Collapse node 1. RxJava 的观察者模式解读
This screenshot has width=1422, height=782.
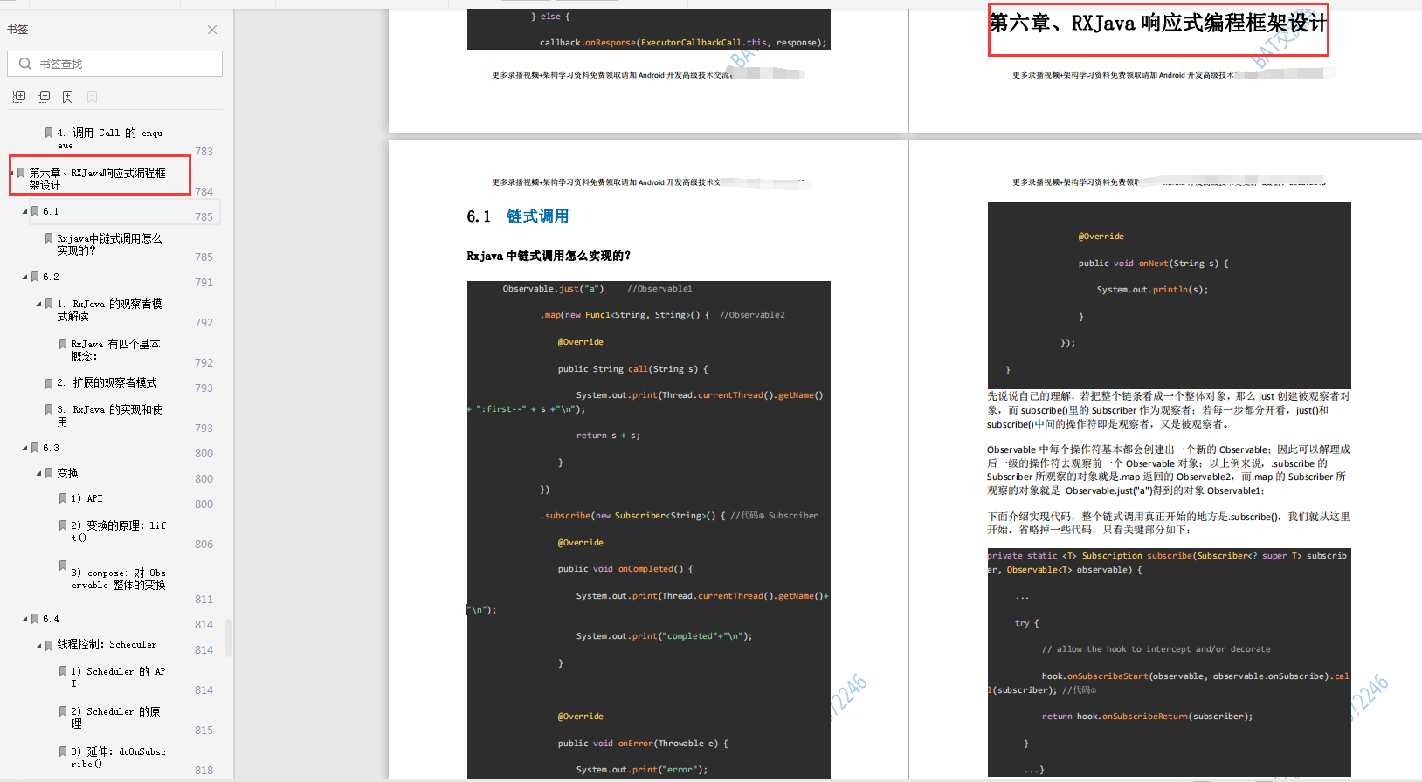(38, 305)
